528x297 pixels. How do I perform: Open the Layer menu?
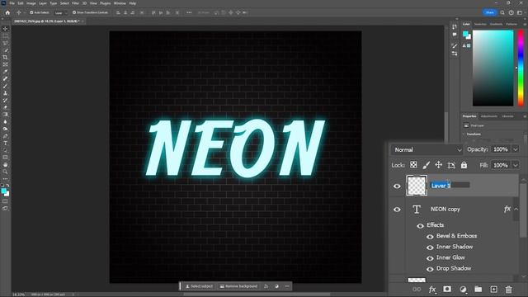click(43, 3)
